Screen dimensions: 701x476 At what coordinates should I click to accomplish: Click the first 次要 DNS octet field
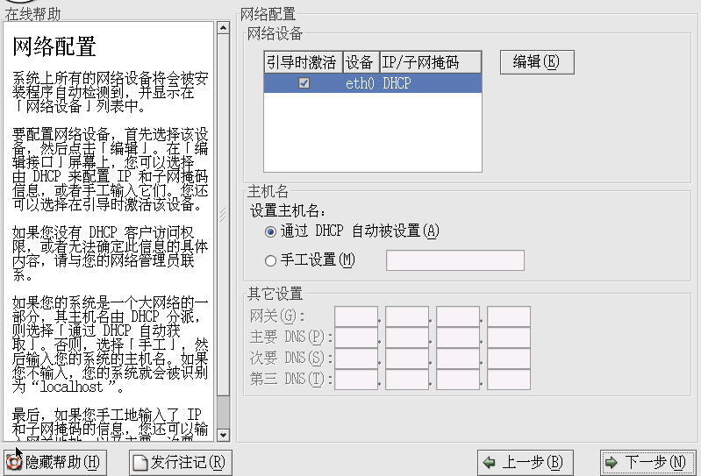356,359
